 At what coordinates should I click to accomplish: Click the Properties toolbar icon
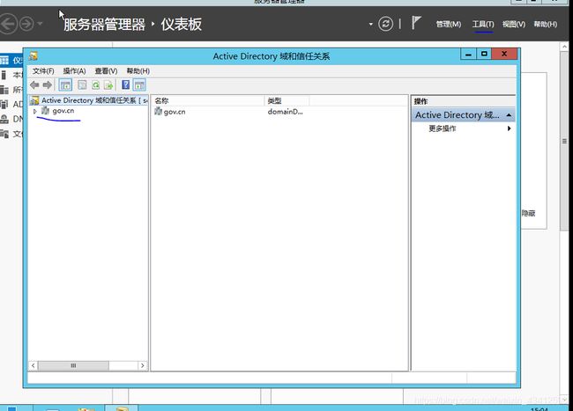(82, 85)
